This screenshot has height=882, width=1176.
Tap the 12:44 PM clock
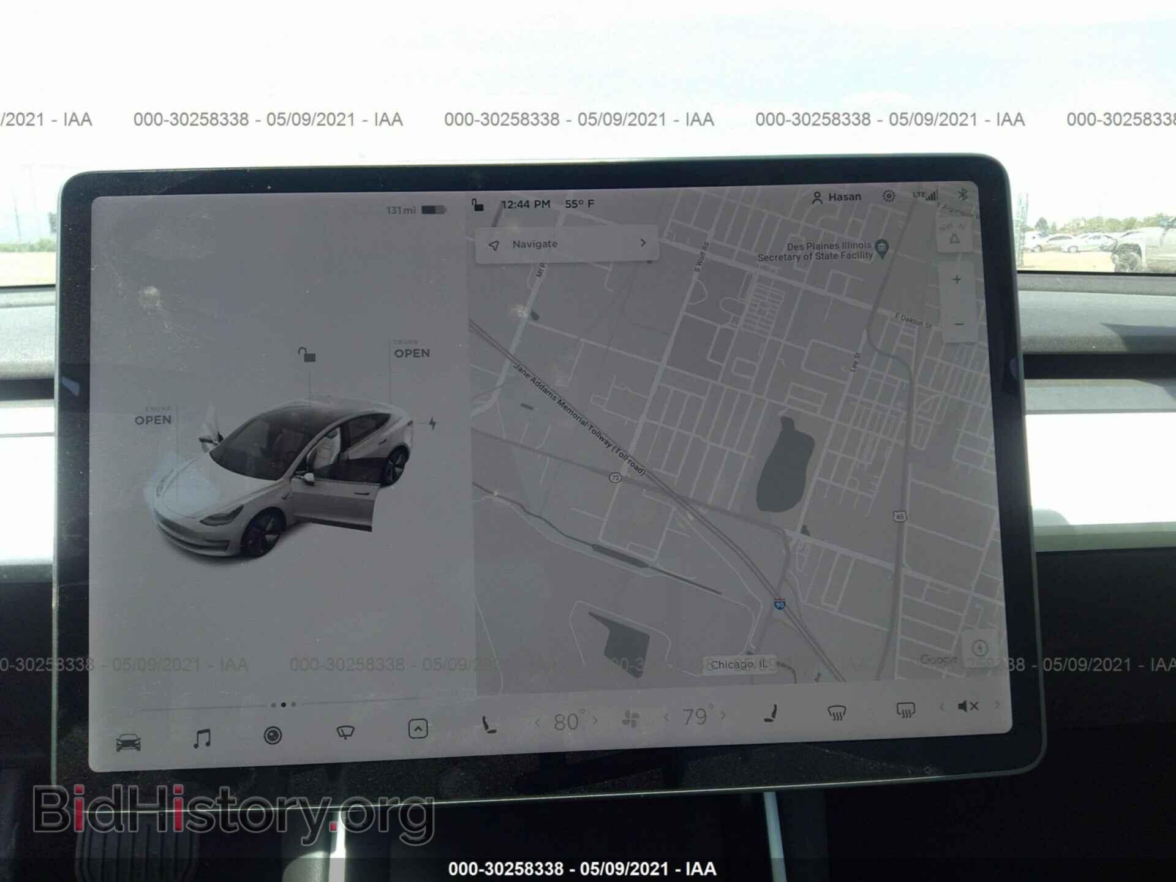point(526,204)
